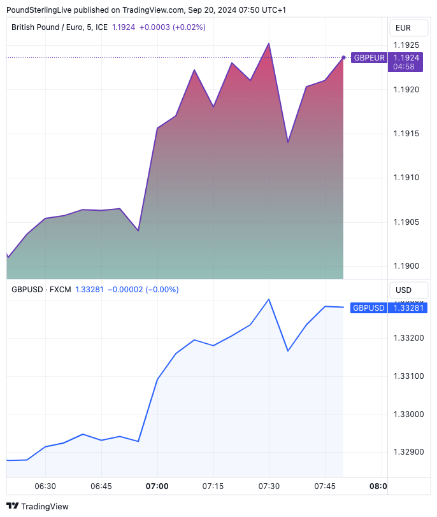Viewport: 437px width, 517px height.
Task: Click the GBPUSD −0.00002 change value
Action: tap(143, 290)
